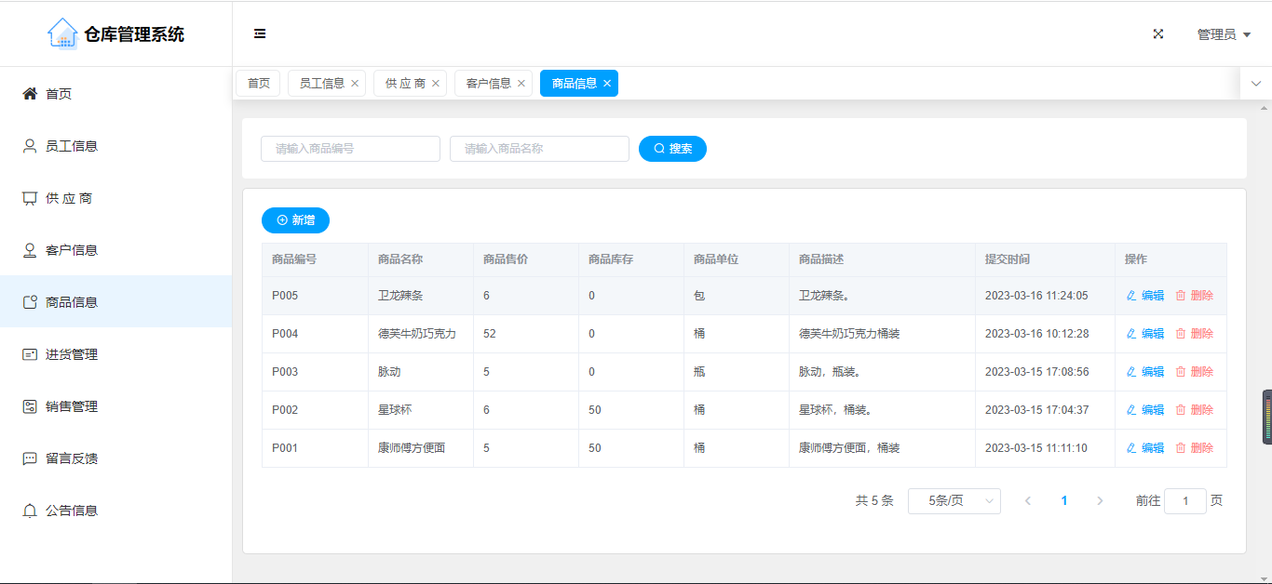Switch to the 首页 tab
Viewport: 1272px width, 584px height.
coord(258,84)
